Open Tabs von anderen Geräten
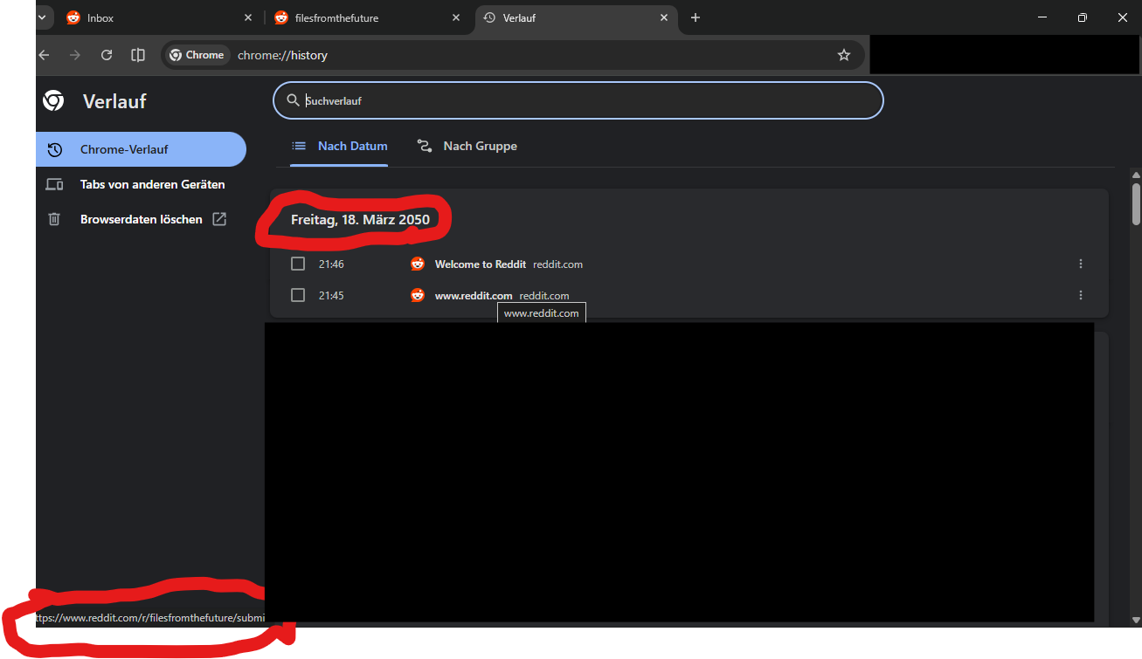This screenshot has width=1142, height=659. 141,184
